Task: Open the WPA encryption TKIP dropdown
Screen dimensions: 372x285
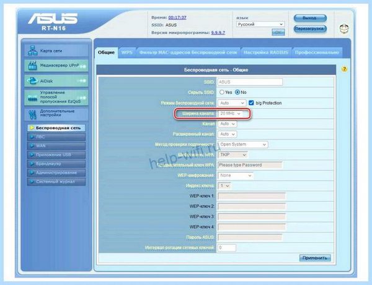Action: (232, 155)
